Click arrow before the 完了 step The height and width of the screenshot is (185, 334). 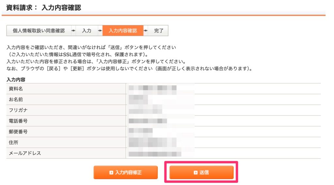[x=146, y=31]
